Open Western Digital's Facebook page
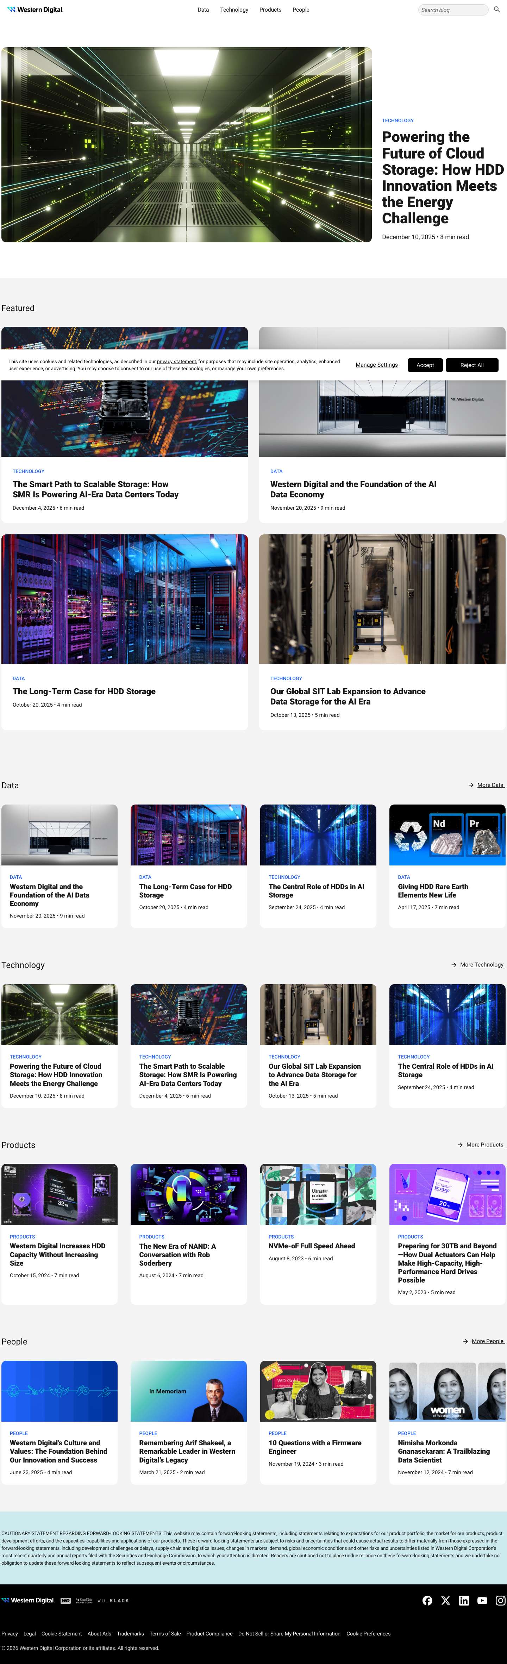The height and width of the screenshot is (1664, 507). coord(427,1600)
